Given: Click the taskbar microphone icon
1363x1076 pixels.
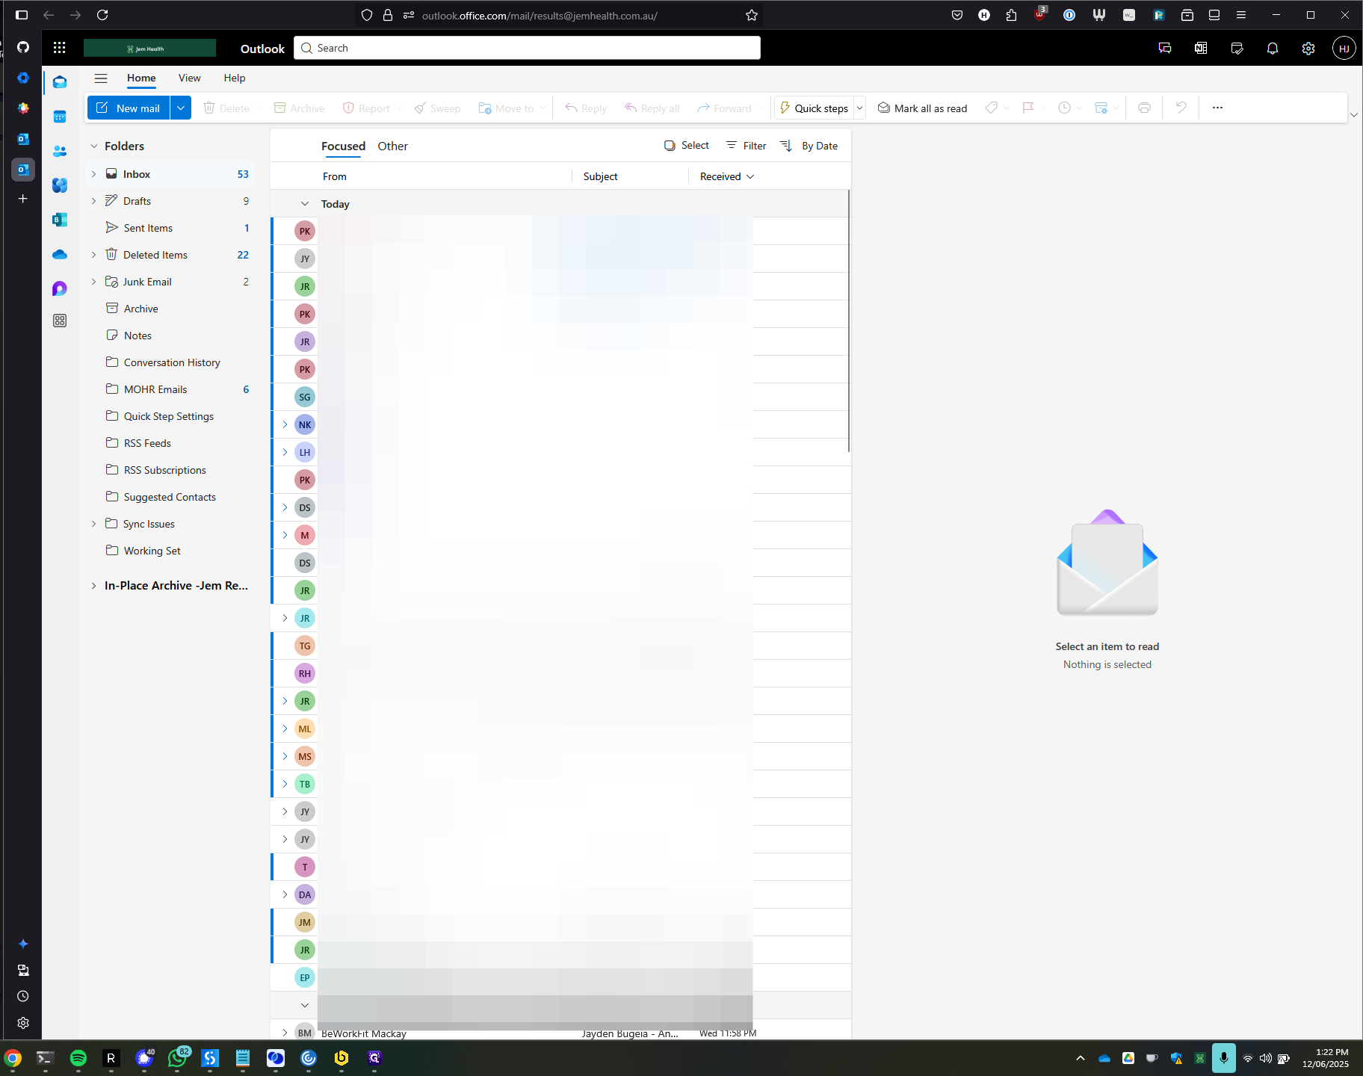Looking at the screenshot, I should click(x=1224, y=1058).
